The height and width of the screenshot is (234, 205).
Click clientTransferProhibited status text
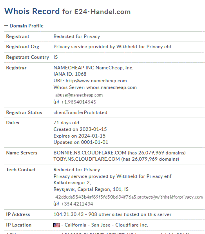(x=80, y=112)
